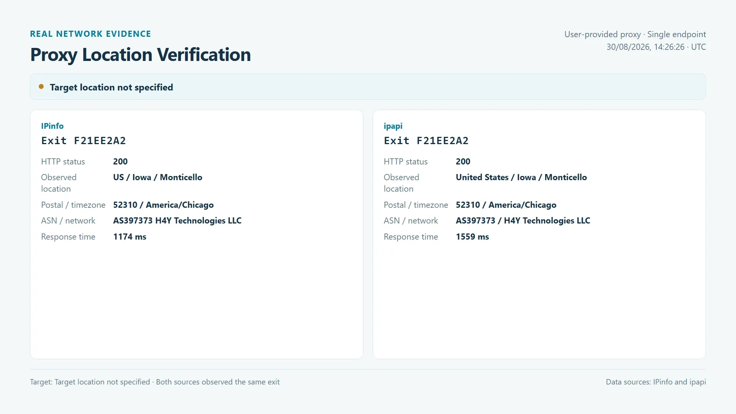
Task: Select 'AS397373 H4Y Technologies LLC' in IPinfo card
Action: (177, 221)
